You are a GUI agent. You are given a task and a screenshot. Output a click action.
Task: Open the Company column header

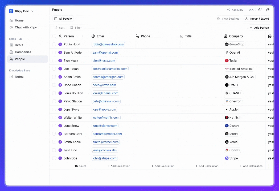(243, 36)
